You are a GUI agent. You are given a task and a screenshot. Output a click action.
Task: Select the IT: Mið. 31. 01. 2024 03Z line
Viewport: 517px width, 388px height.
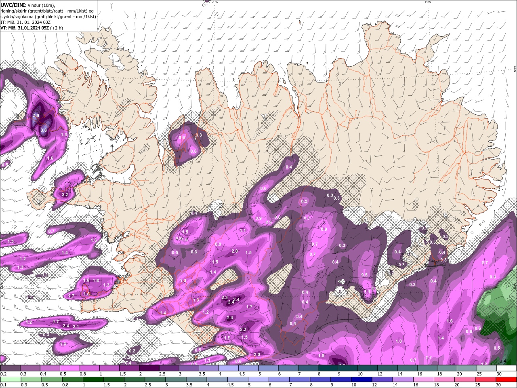(x=25, y=22)
